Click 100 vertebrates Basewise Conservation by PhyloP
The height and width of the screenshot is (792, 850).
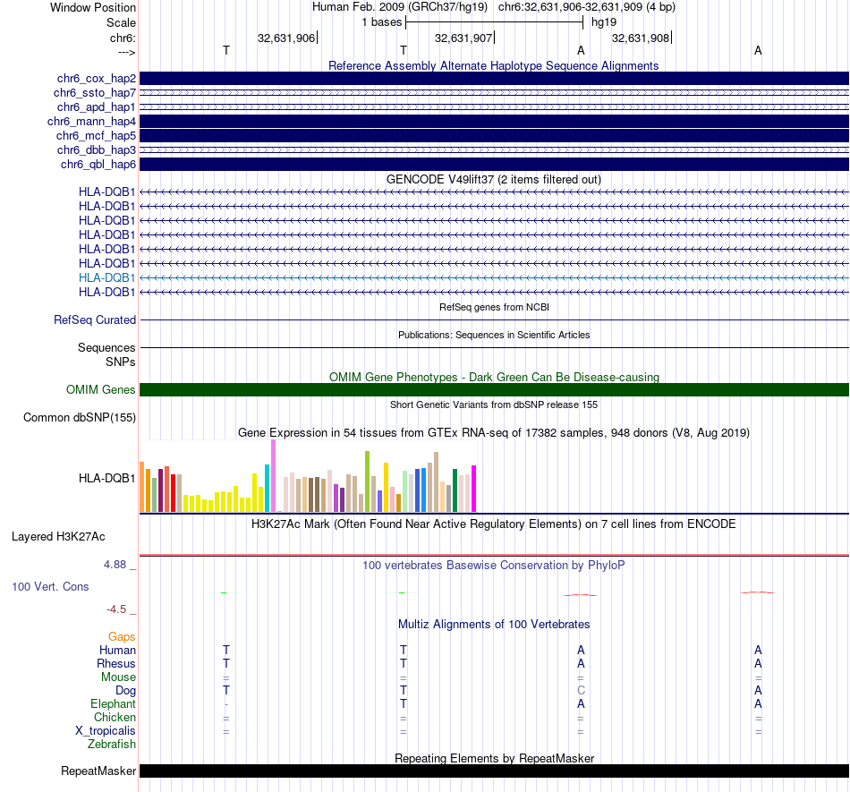point(493,565)
